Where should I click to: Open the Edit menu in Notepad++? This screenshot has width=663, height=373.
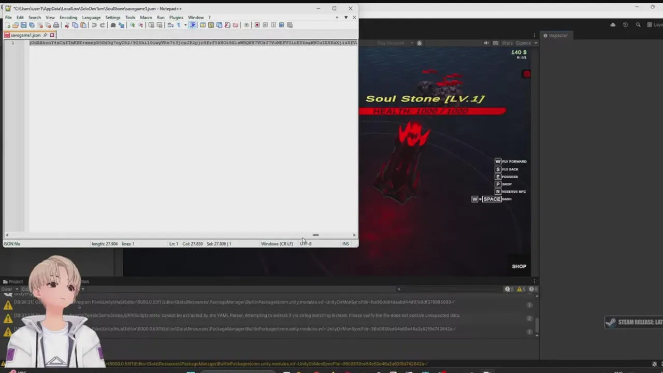[x=20, y=18]
